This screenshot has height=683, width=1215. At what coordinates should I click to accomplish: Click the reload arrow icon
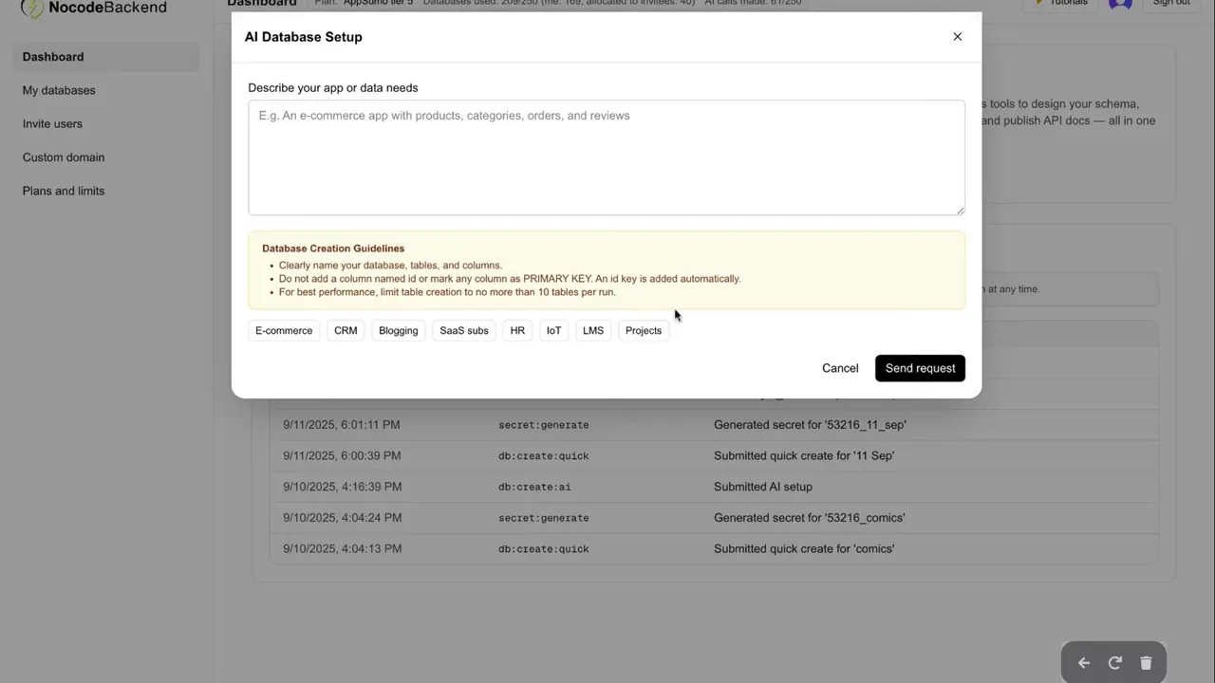pyautogui.click(x=1115, y=663)
